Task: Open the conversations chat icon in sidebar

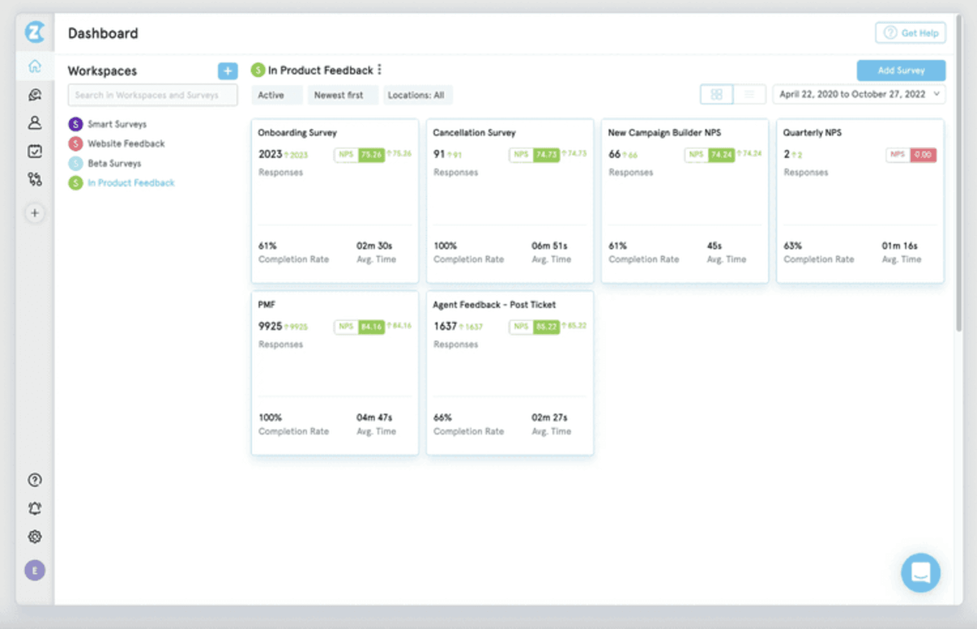Action: [35, 95]
